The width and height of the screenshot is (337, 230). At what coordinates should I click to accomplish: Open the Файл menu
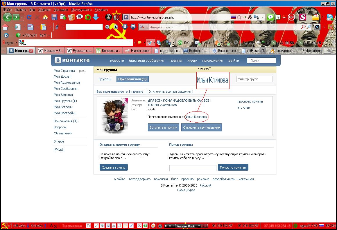(x=7, y=10)
